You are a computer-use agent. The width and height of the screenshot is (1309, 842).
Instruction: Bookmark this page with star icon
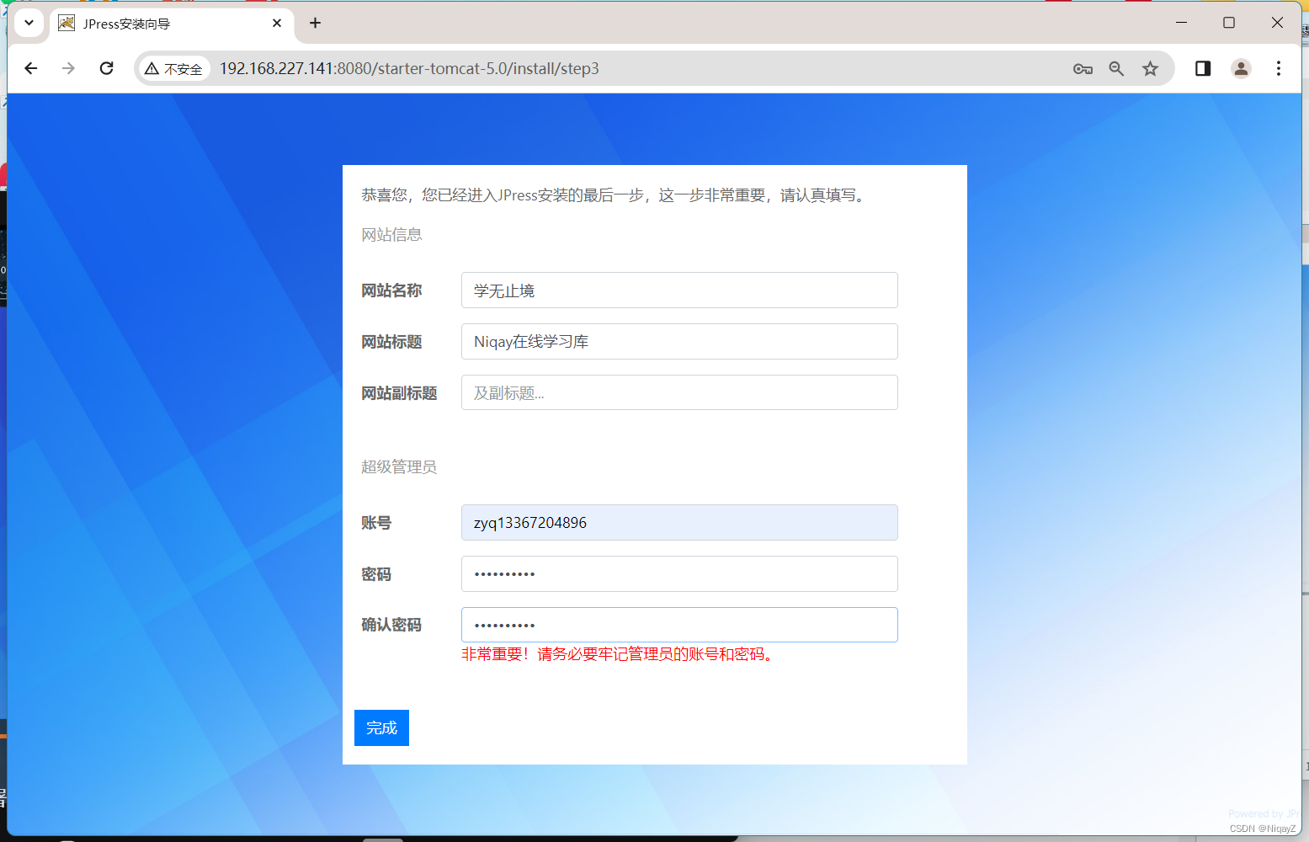click(x=1150, y=69)
